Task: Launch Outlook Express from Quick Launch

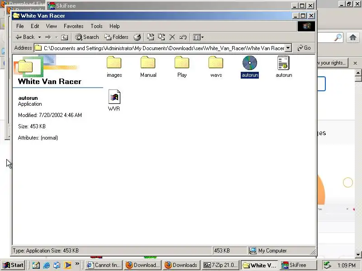Action: (57, 265)
